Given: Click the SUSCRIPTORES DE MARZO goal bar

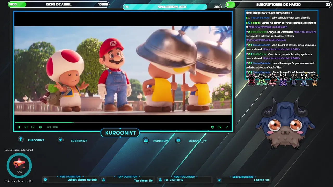Looking at the screenshot, I should pyautogui.click(x=279, y=4).
